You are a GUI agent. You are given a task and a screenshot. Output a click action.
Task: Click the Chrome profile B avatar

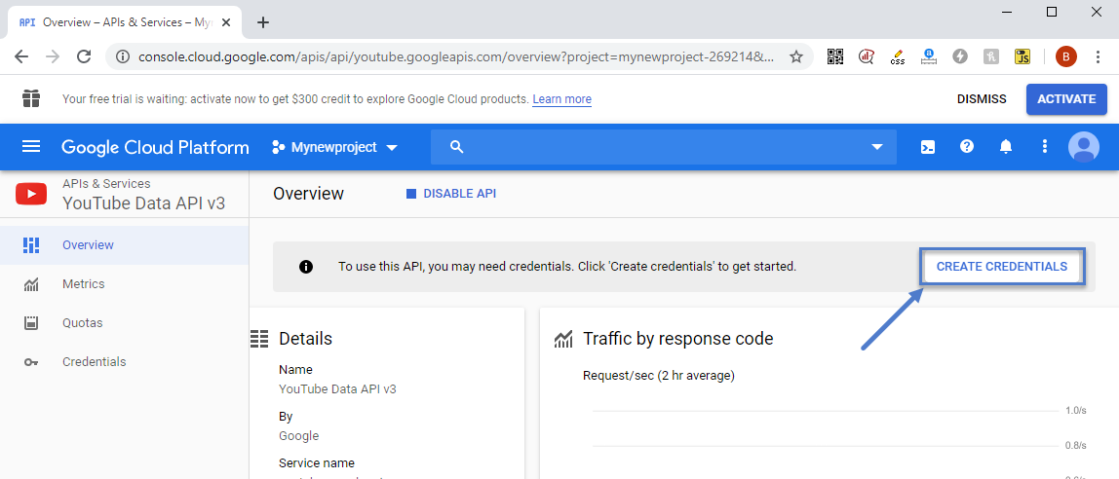click(x=1066, y=56)
